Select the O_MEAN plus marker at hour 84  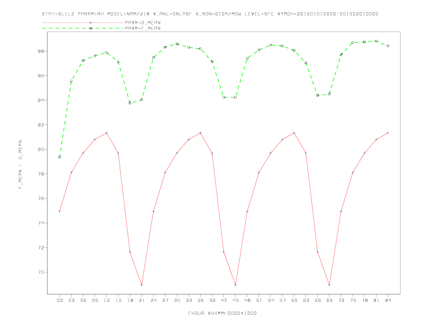[x=388, y=133]
